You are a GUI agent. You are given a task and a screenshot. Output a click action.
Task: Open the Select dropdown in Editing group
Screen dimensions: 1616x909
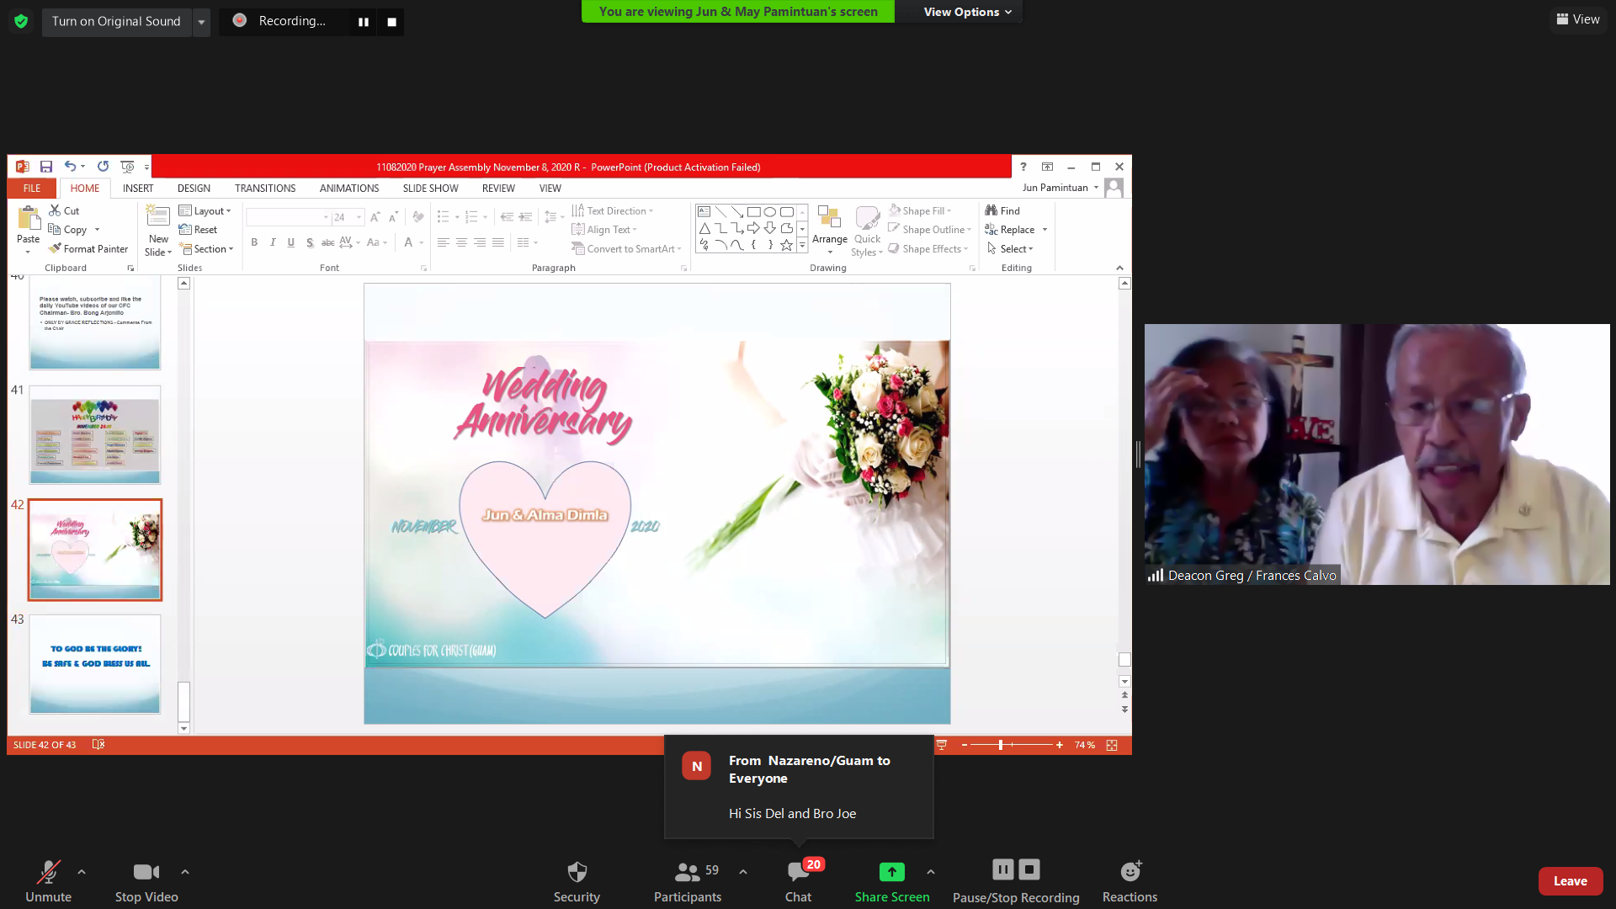tap(1010, 248)
